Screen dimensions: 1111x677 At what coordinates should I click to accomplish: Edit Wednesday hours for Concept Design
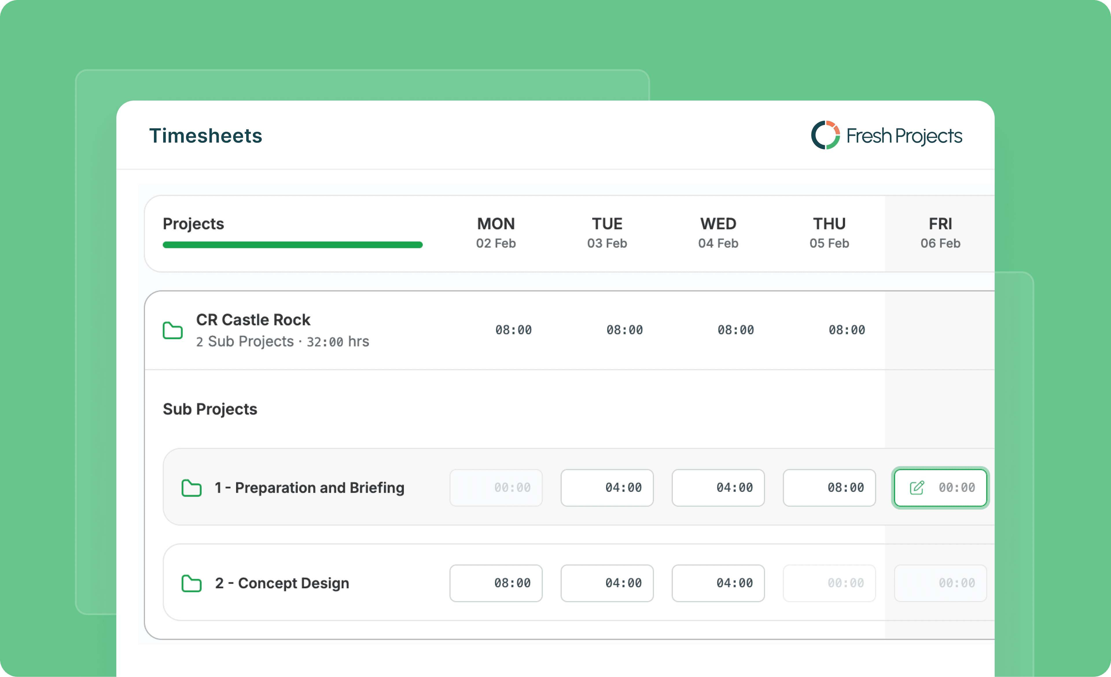[x=718, y=583]
